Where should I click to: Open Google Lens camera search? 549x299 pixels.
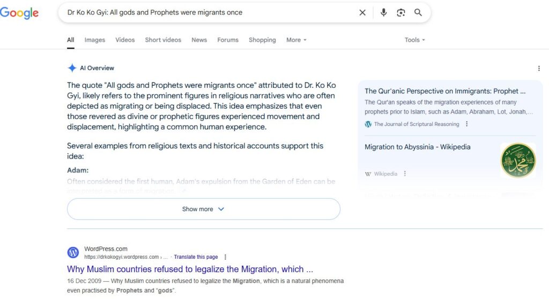point(401,13)
